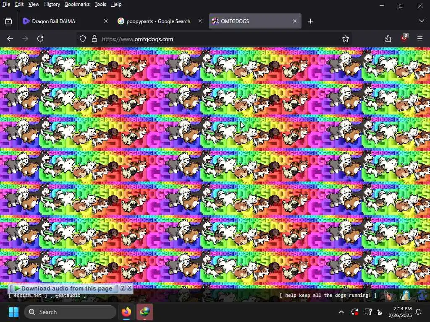The width and height of the screenshot is (430, 322).
Task: Open the Bookmarks menu
Action: [77, 4]
